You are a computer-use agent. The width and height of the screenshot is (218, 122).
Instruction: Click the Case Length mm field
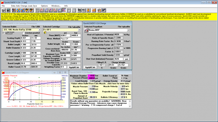[36, 56]
